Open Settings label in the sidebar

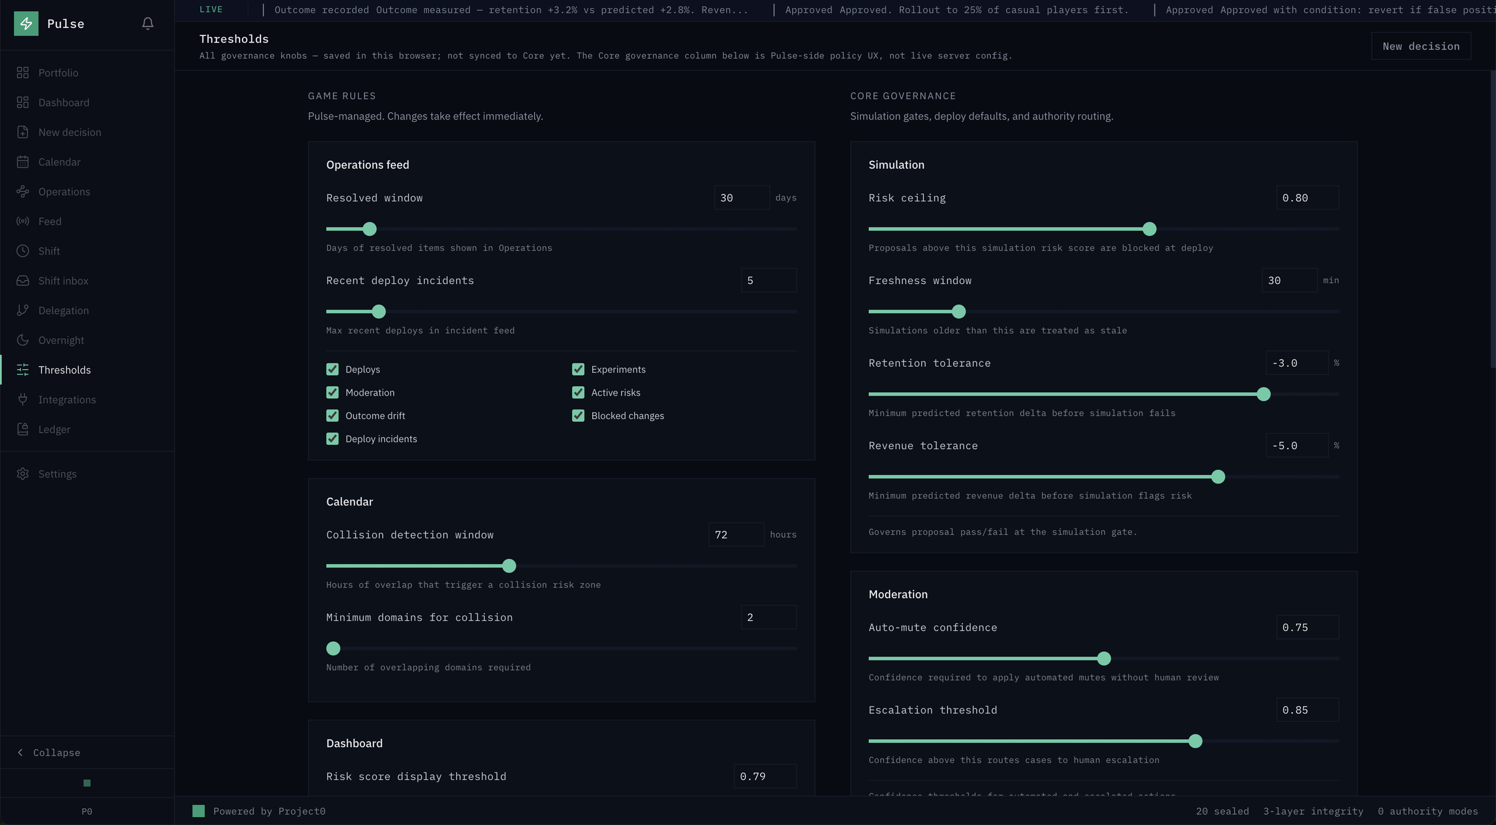[x=57, y=474]
